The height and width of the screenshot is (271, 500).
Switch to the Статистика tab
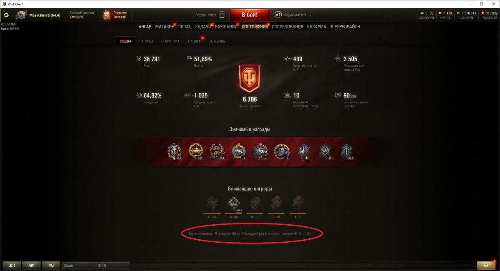(170, 41)
